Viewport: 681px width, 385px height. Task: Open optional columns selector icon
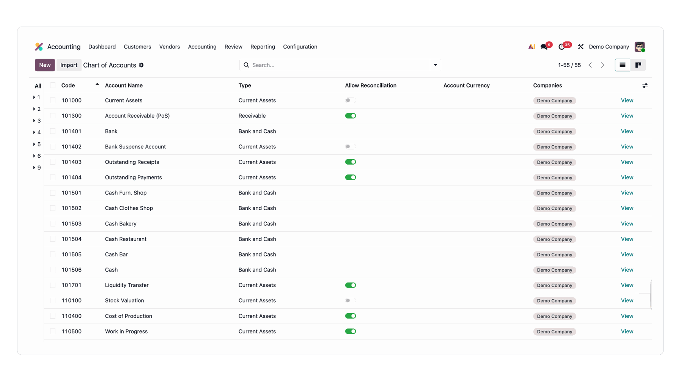(645, 85)
